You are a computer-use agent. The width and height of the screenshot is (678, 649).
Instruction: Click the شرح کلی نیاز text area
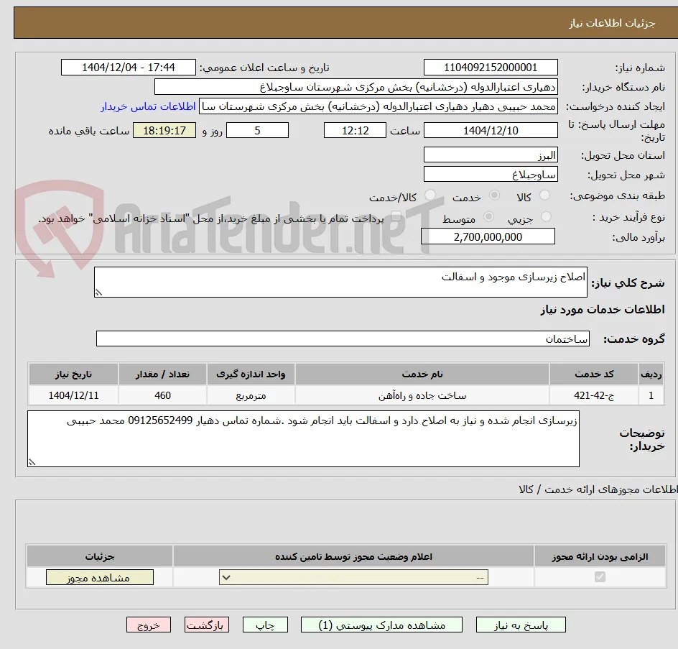point(340,282)
